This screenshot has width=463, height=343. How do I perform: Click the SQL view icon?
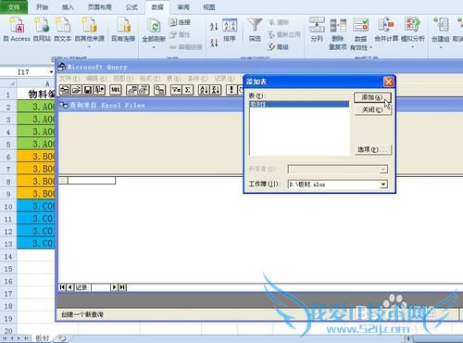click(x=116, y=90)
